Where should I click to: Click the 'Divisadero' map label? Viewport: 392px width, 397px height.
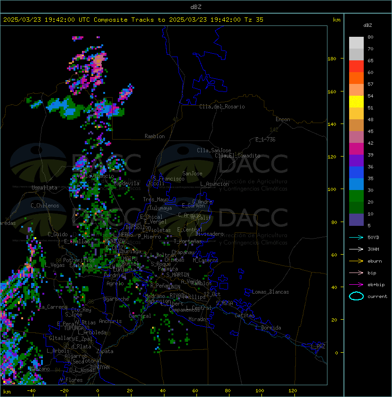[x=209, y=234]
